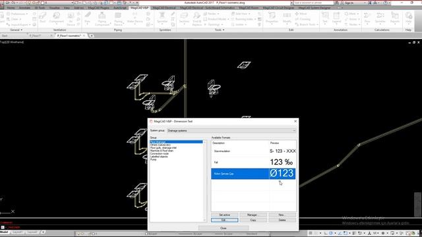Click the annotation Text tool icon
The height and width of the screenshot is (237, 422).
(x=325, y=18)
